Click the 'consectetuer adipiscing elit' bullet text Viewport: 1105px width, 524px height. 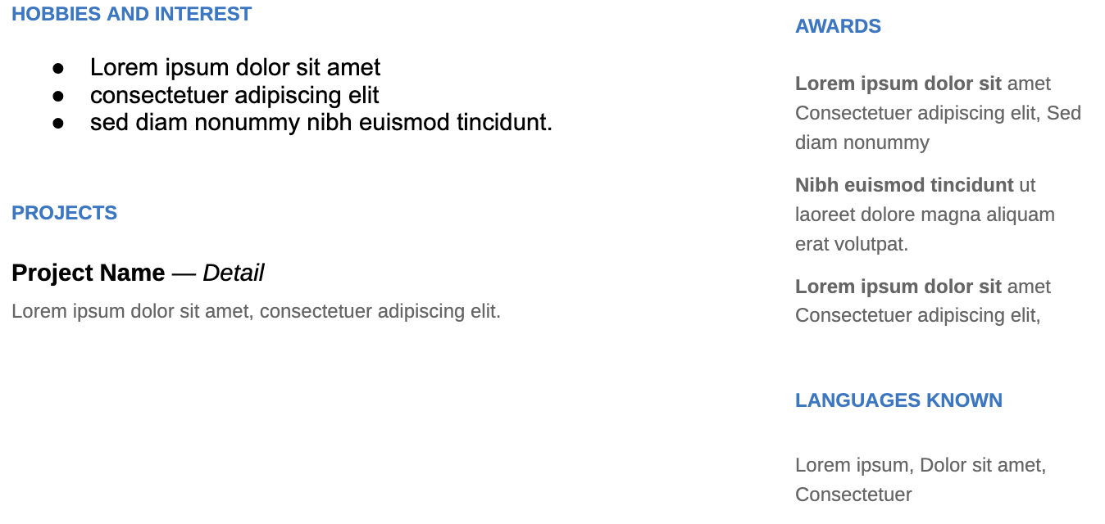(234, 95)
